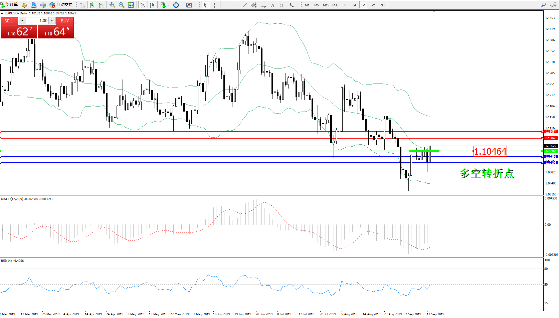Switch to H4 timeframe
The height and width of the screenshot is (318, 559).
tap(354, 5)
